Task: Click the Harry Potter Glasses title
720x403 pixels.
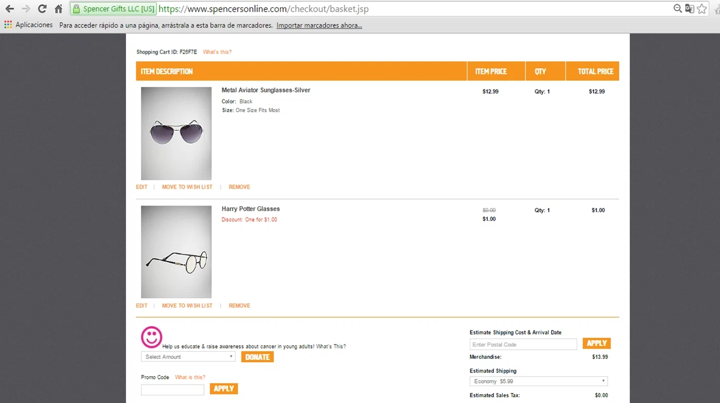Action: [250, 209]
